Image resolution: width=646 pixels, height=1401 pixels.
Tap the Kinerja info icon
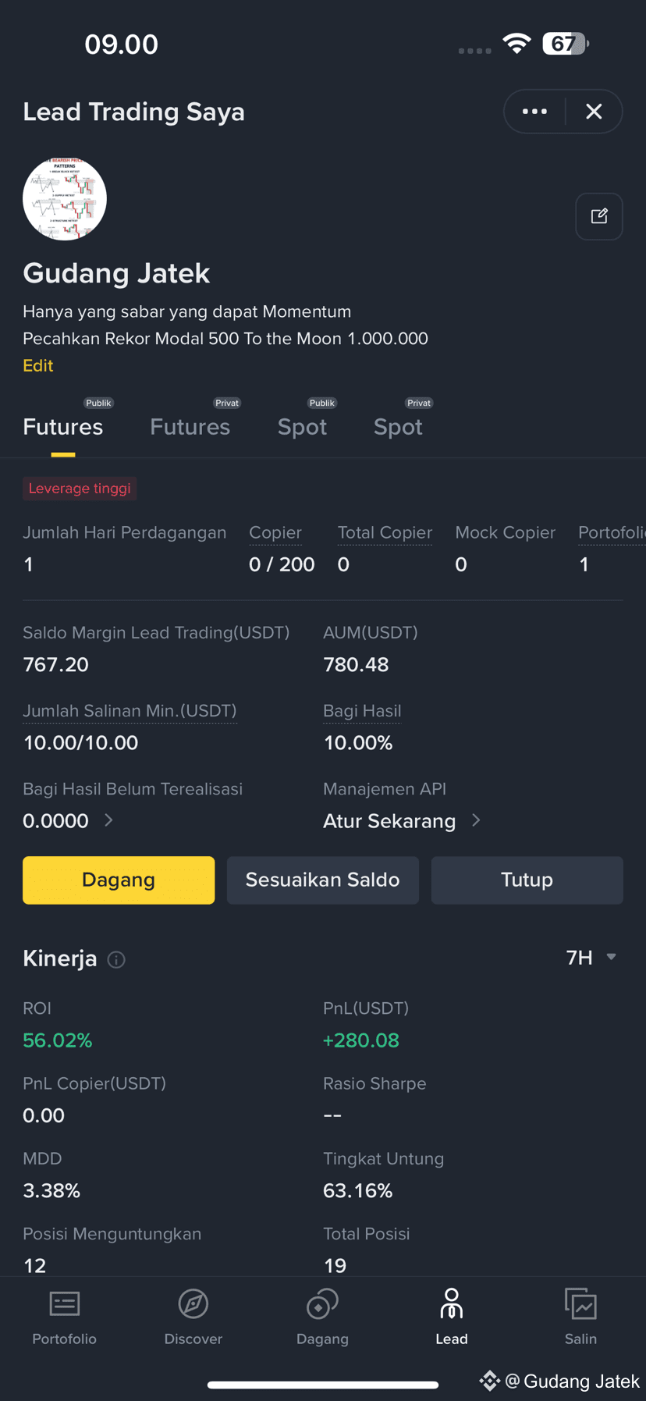point(116,959)
